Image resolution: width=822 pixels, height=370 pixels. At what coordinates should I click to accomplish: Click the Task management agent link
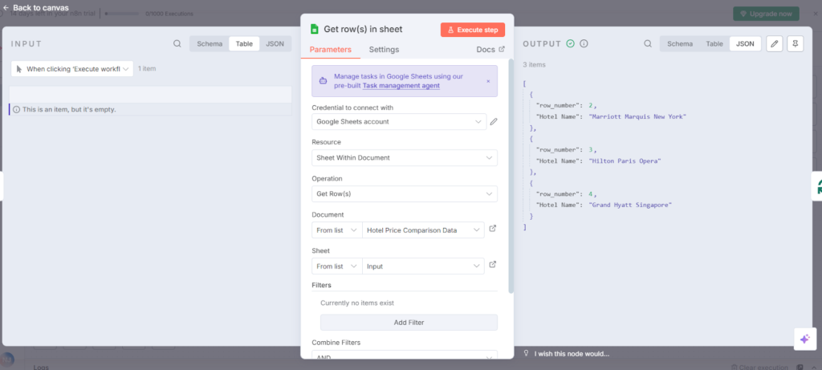pyautogui.click(x=401, y=85)
